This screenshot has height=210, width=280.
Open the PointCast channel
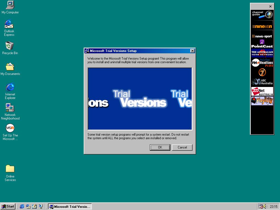tap(262, 44)
